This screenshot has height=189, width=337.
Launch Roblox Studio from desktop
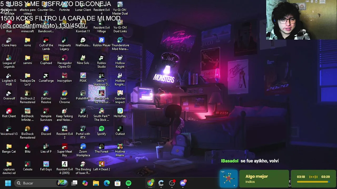click(x=102, y=62)
